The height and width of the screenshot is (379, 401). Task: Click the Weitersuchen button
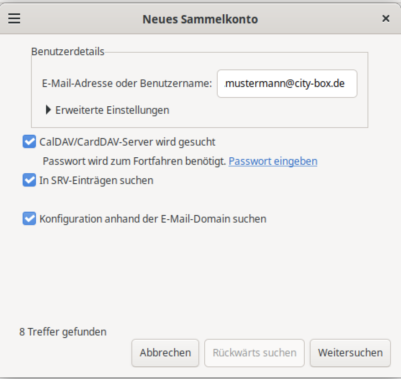pyautogui.click(x=350, y=353)
